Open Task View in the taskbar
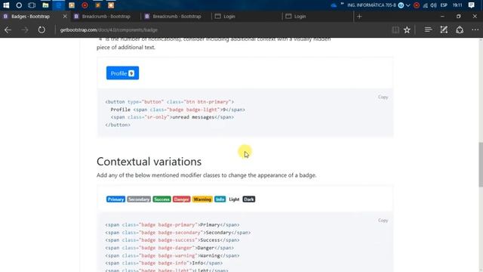 click(32, 5)
